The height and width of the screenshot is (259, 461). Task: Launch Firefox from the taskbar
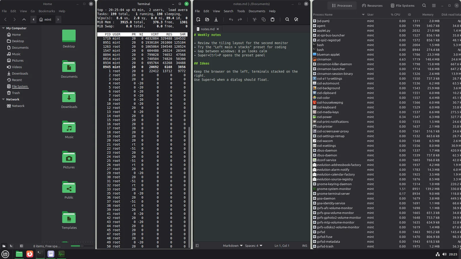pyautogui.click(x=30, y=254)
